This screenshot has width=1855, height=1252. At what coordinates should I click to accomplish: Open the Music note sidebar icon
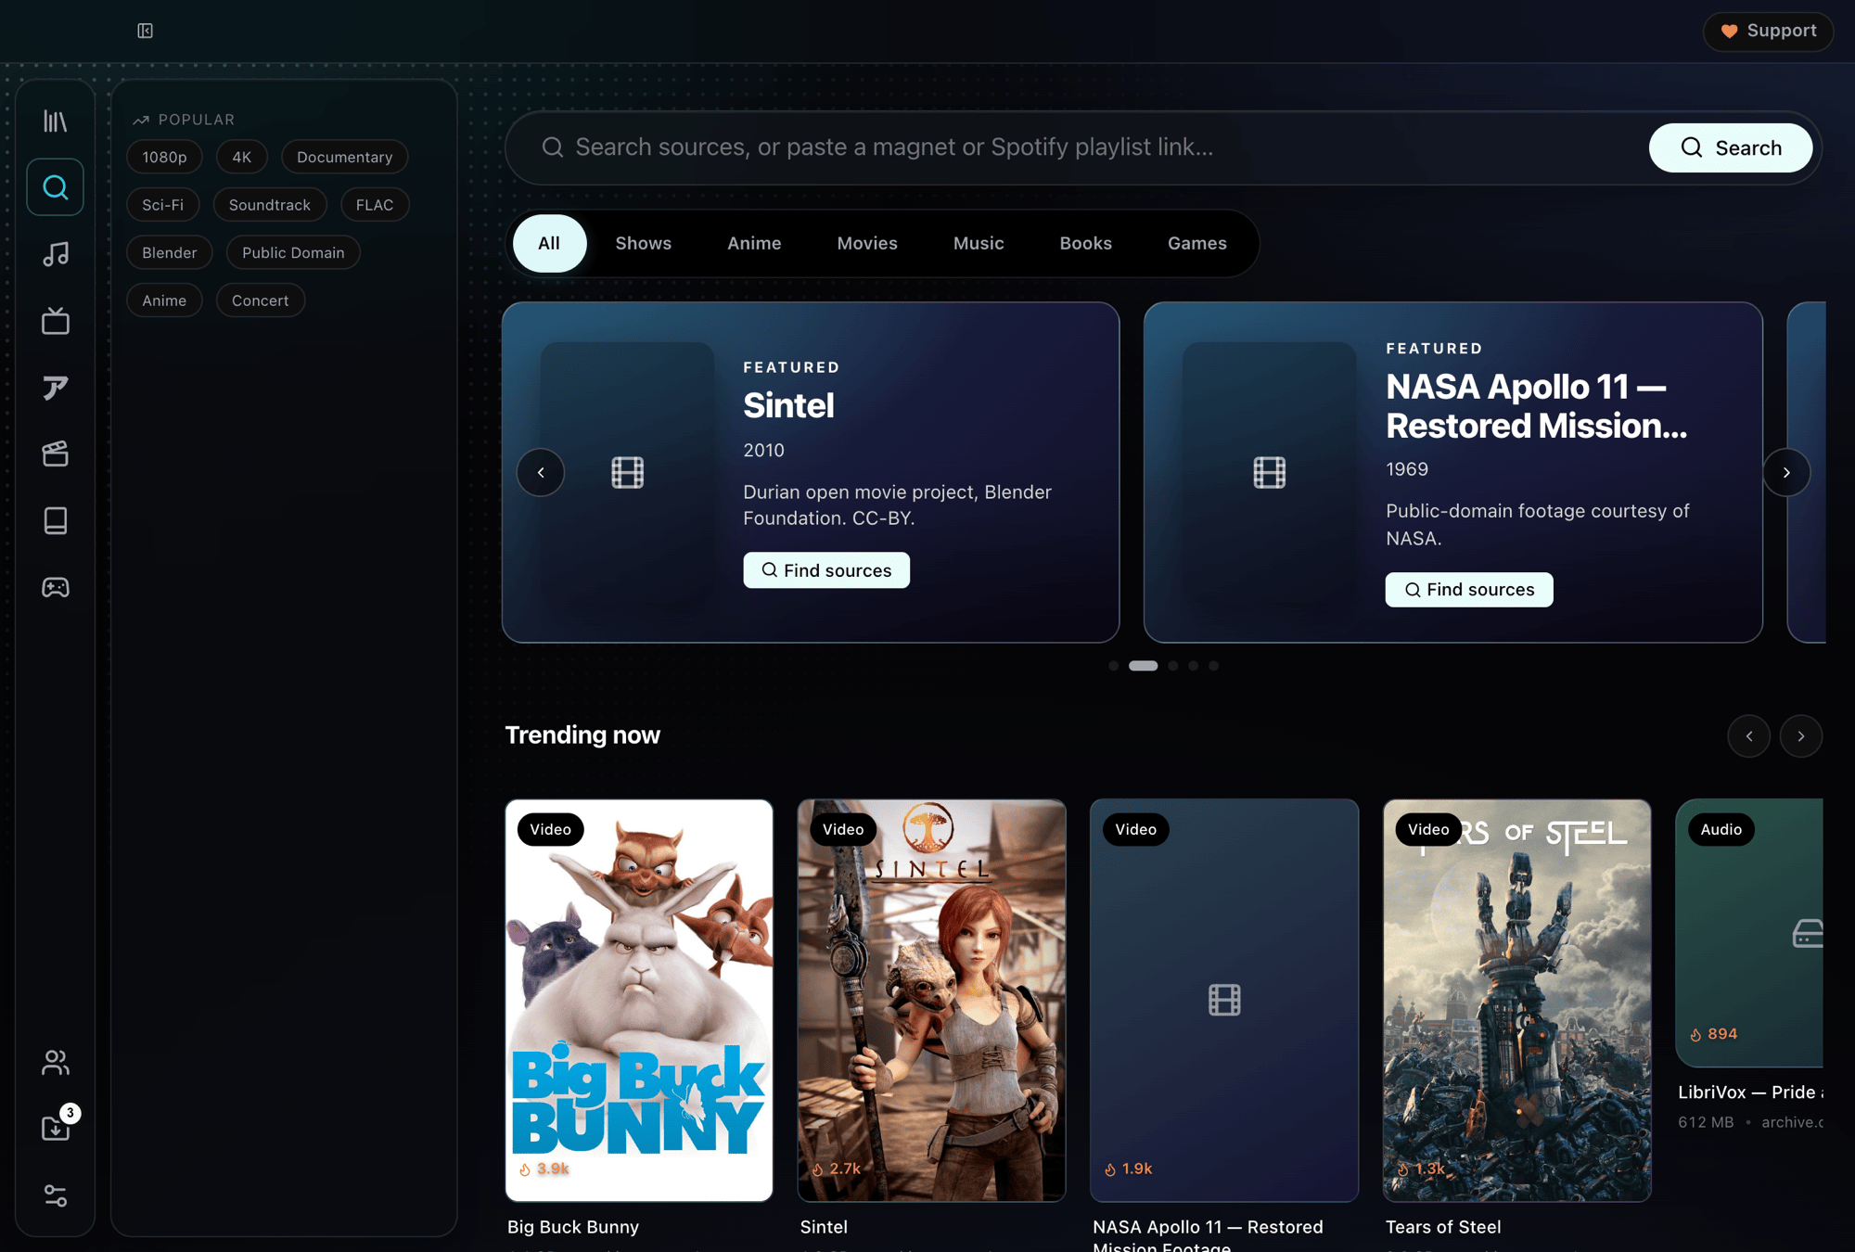click(x=56, y=254)
